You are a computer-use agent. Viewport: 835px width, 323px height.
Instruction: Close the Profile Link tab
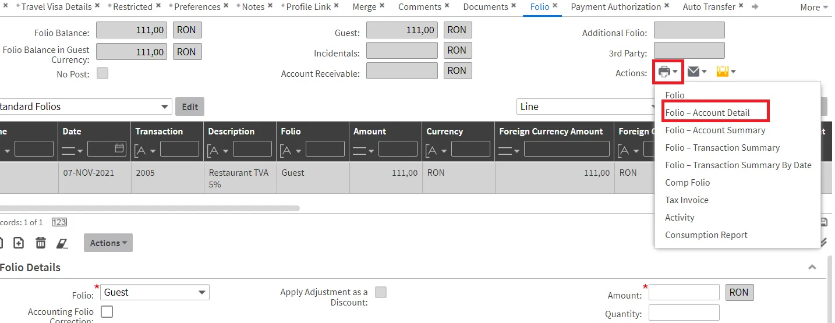pyautogui.click(x=336, y=6)
